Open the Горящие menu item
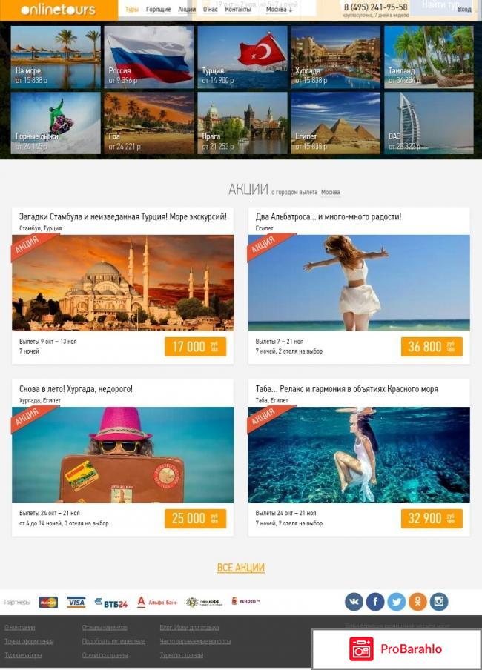482x670 pixels. tap(158, 9)
